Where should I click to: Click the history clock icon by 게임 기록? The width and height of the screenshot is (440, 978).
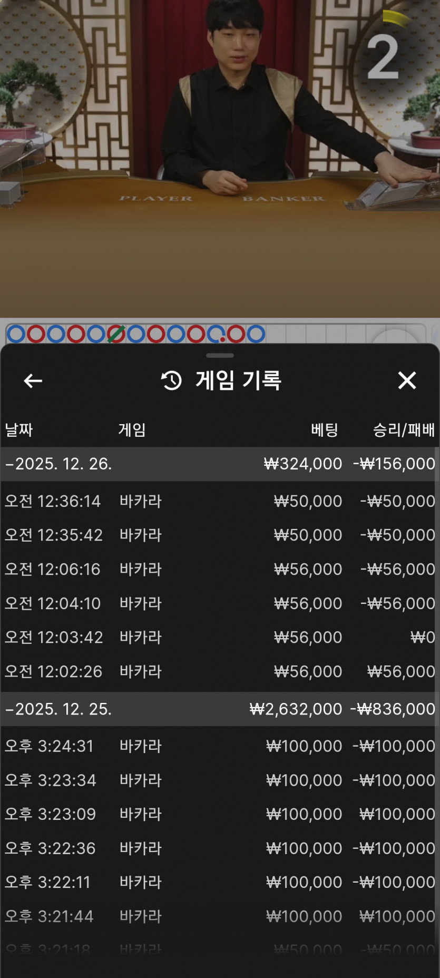171,380
